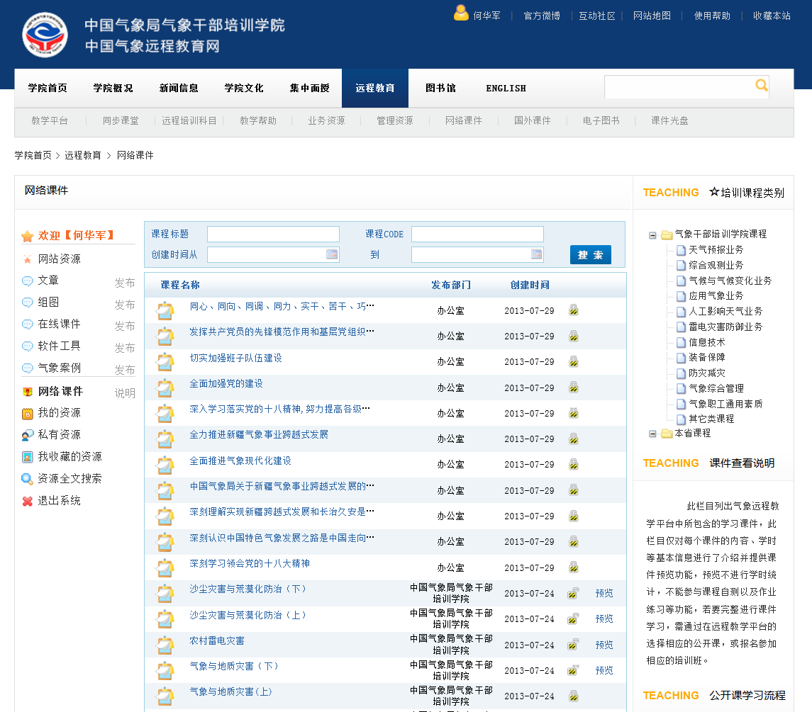Collapse the 气象干部培训学院课程 tree node
This screenshot has width=812, height=712.
[652, 234]
